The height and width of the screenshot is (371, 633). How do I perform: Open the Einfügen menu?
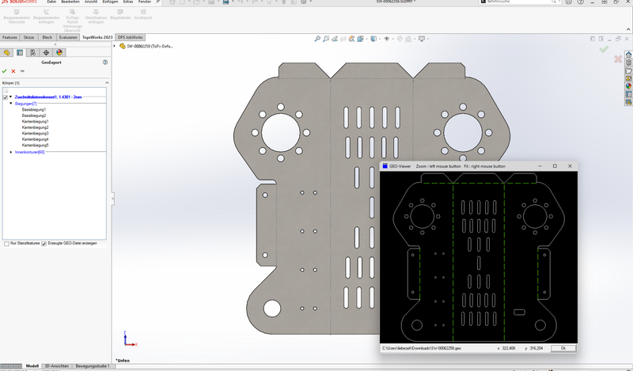110,2
